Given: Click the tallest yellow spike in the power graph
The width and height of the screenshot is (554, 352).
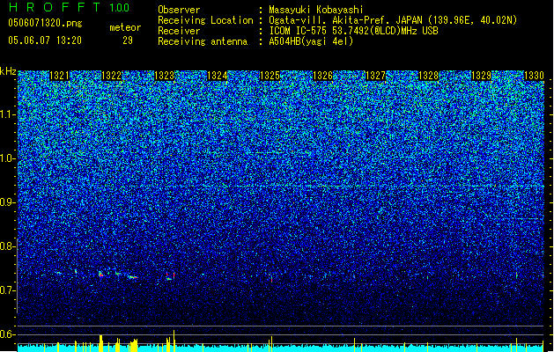Looking at the screenshot, I should tap(174, 341).
